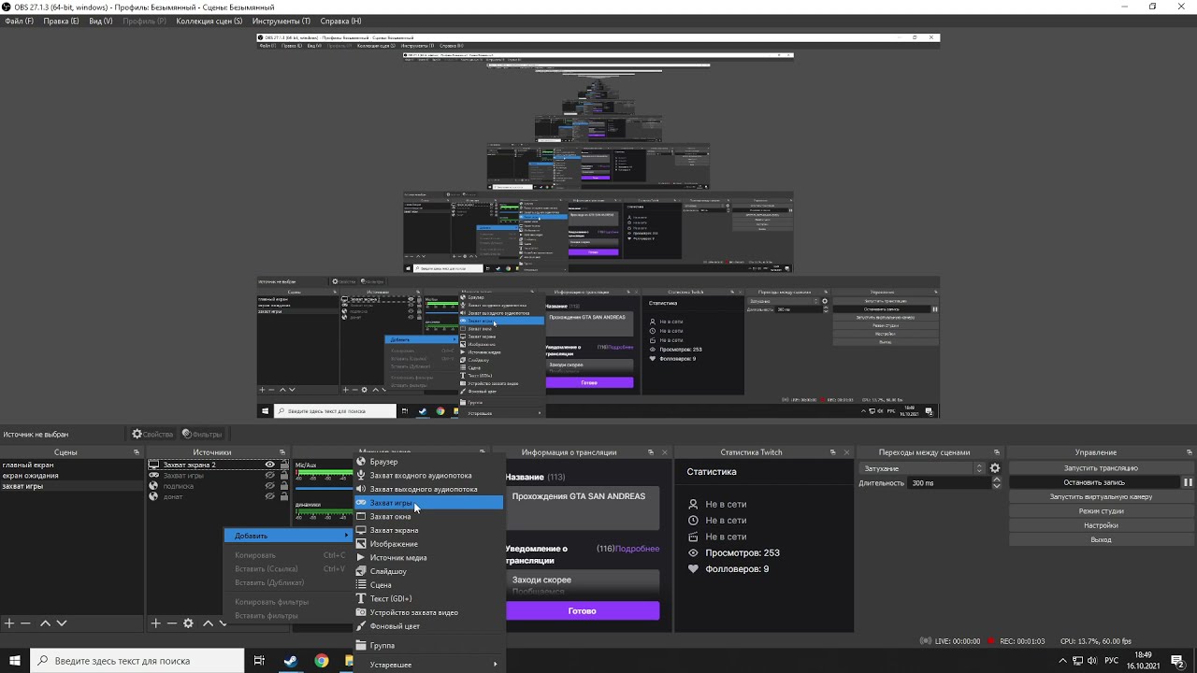This screenshot has width=1197, height=673.
Task: Enable Режим студии
Action: (x=1101, y=511)
